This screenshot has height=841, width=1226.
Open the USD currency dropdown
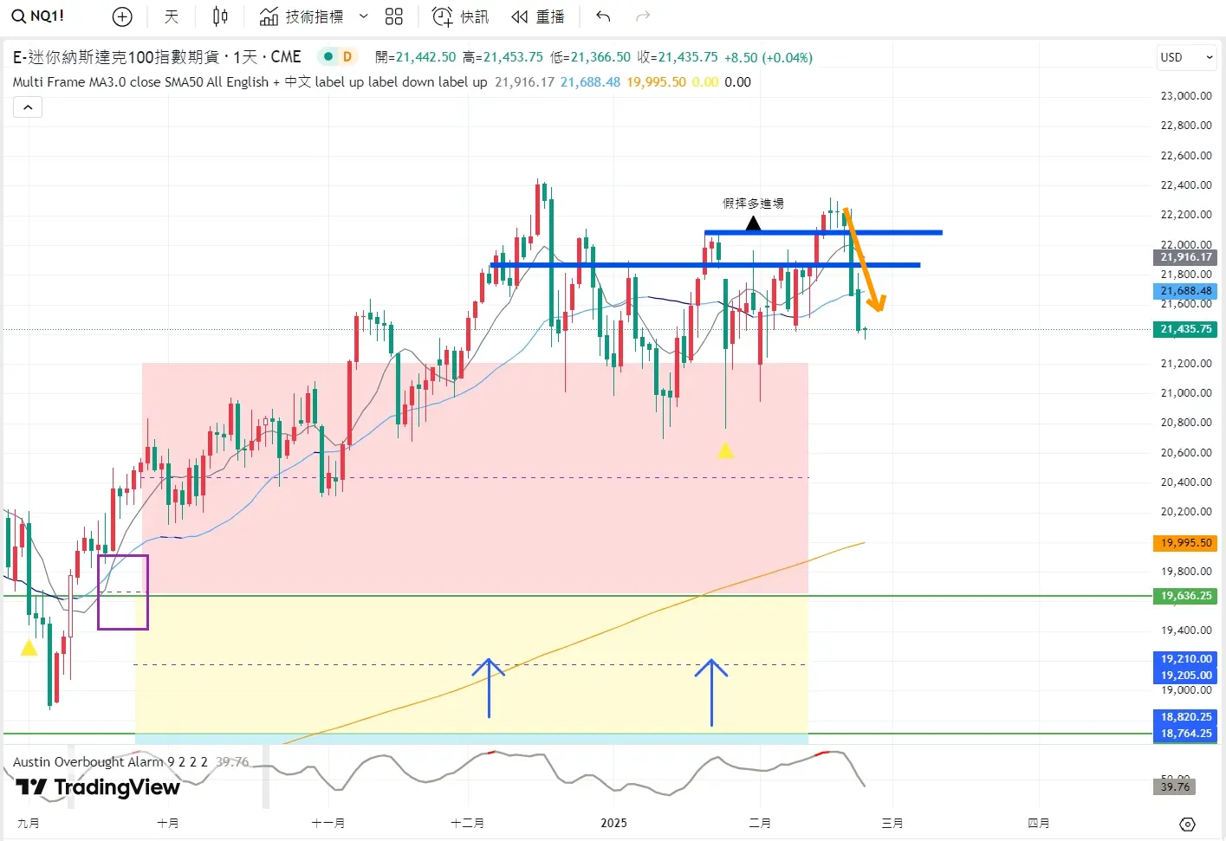coord(1186,57)
